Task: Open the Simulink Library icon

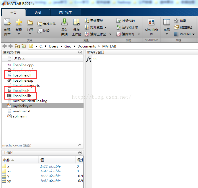Action: [151, 22]
